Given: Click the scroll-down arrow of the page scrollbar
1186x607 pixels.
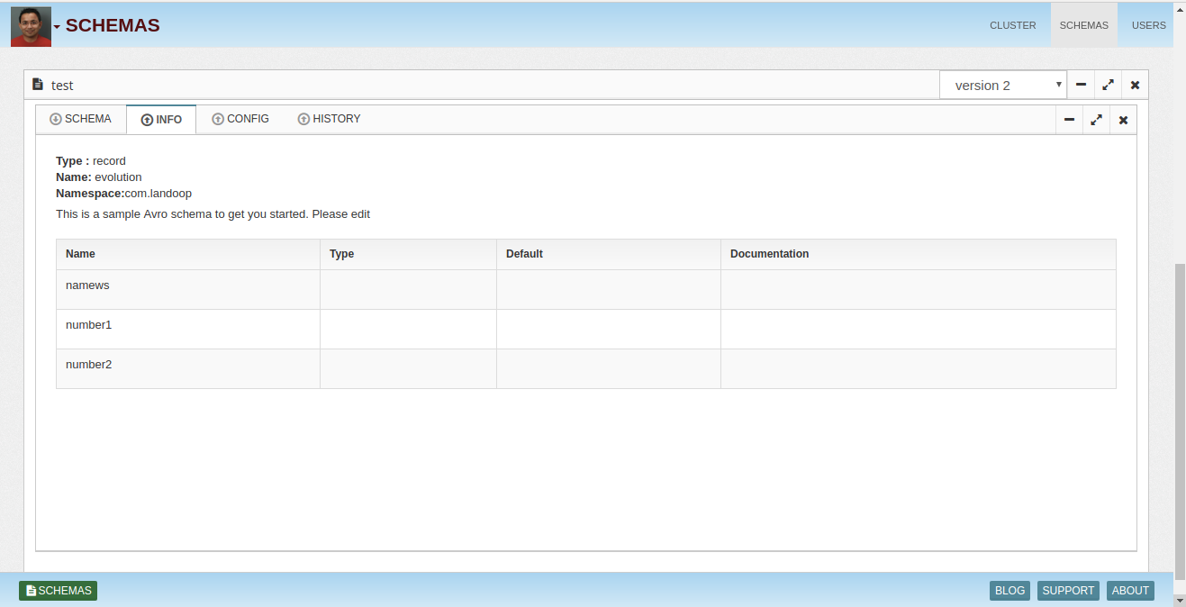Looking at the screenshot, I should pos(1180,599).
